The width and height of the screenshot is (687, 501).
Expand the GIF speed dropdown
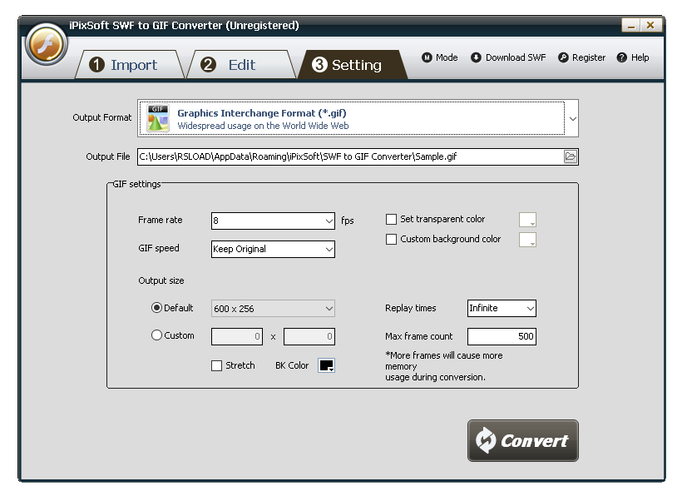pos(328,249)
